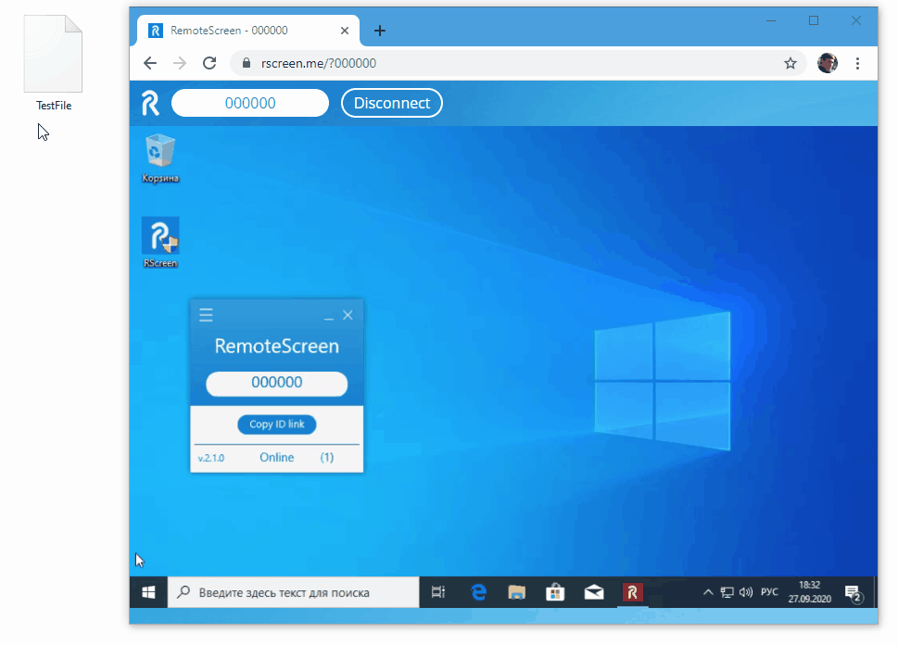Image resolution: width=898 pixels, height=645 pixels.
Task: Reload the rscreen.me page
Action: coord(209,63)
